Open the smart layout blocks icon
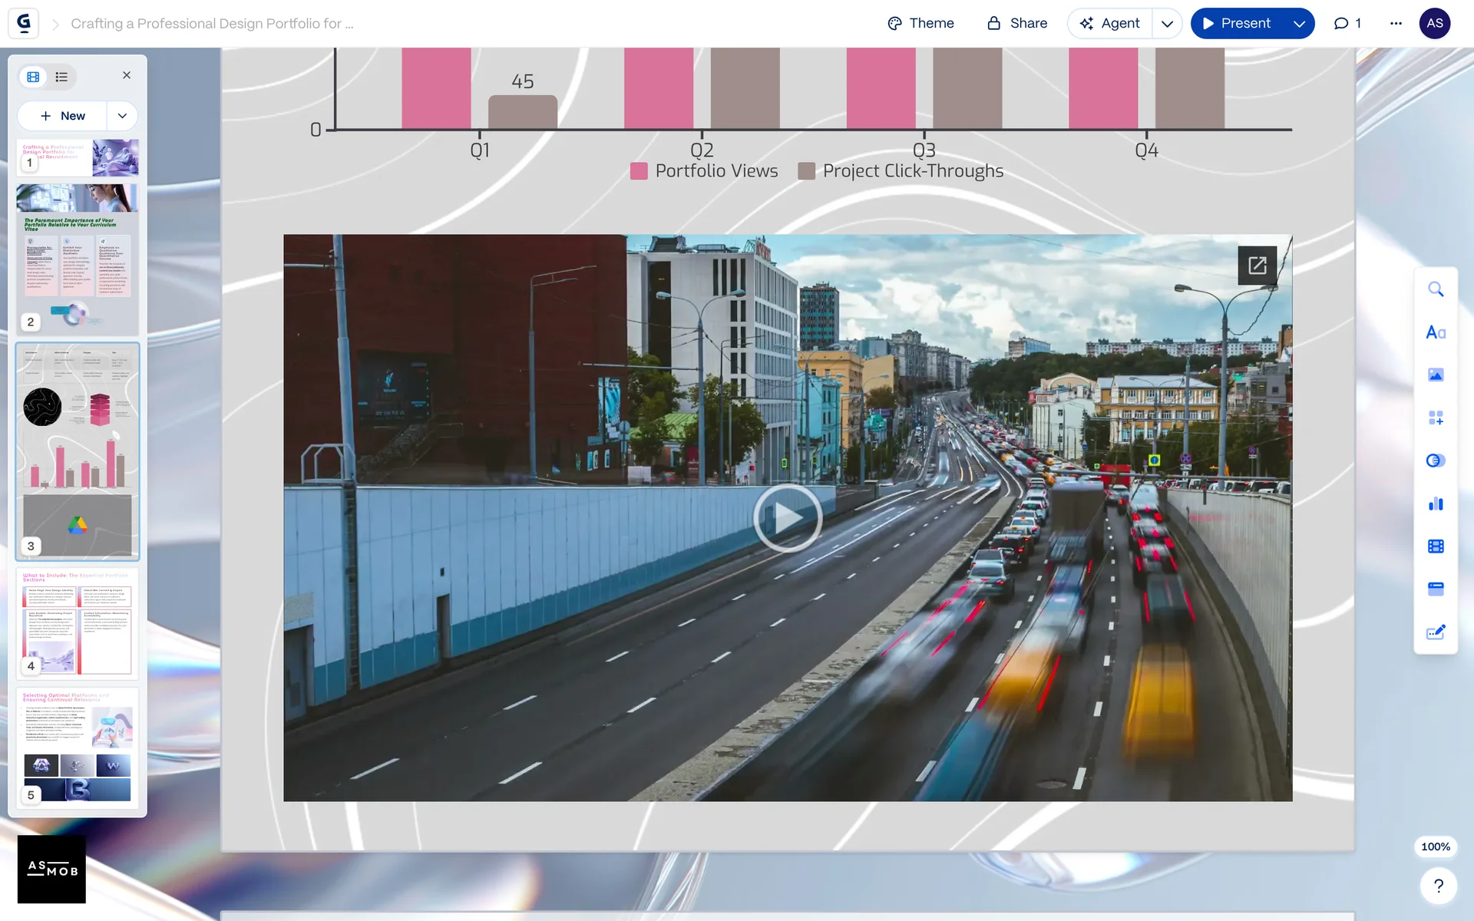The width and height of the screenshot is (1474, 921). point(1435,418)
